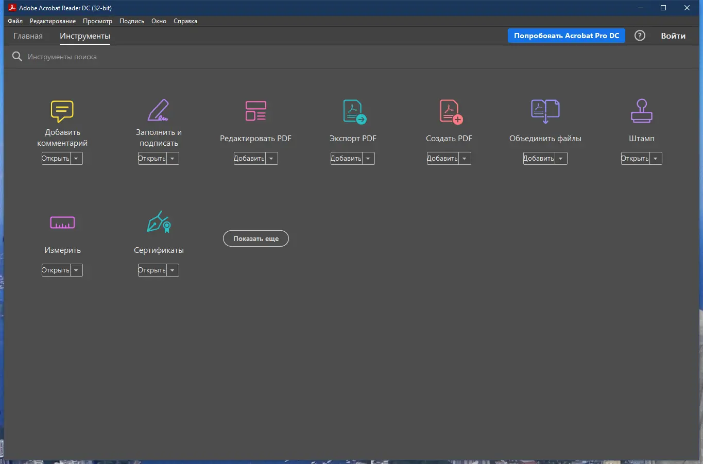This screenshot has width=703, height=464.
Task: Open the Создать PDF icon
Action: tap(449, 111)
